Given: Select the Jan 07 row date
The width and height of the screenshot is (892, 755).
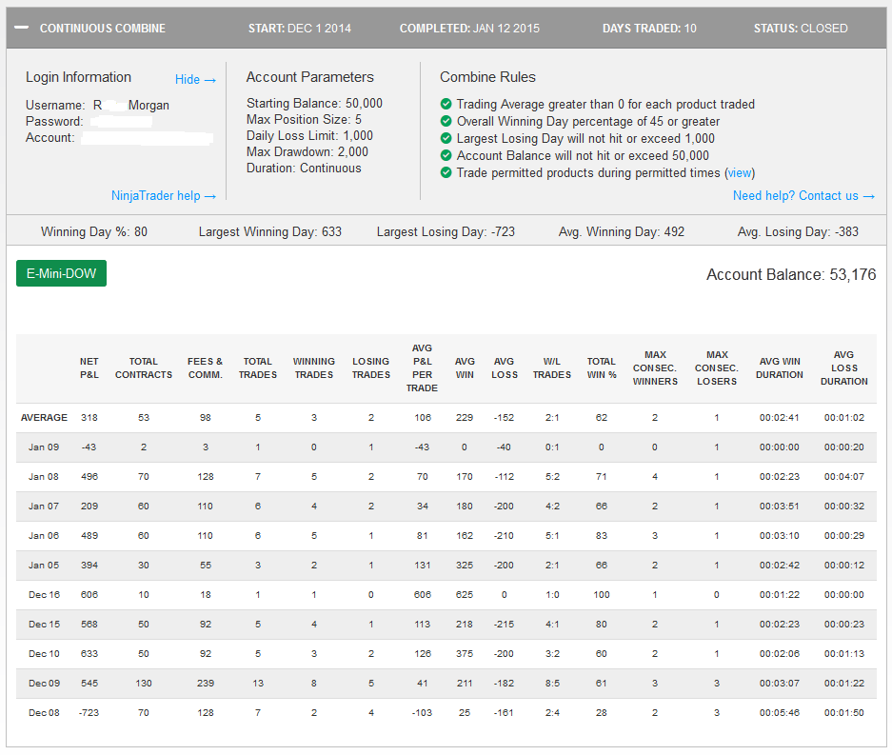Looking at the screenshot, I should (x=44, y=507).
